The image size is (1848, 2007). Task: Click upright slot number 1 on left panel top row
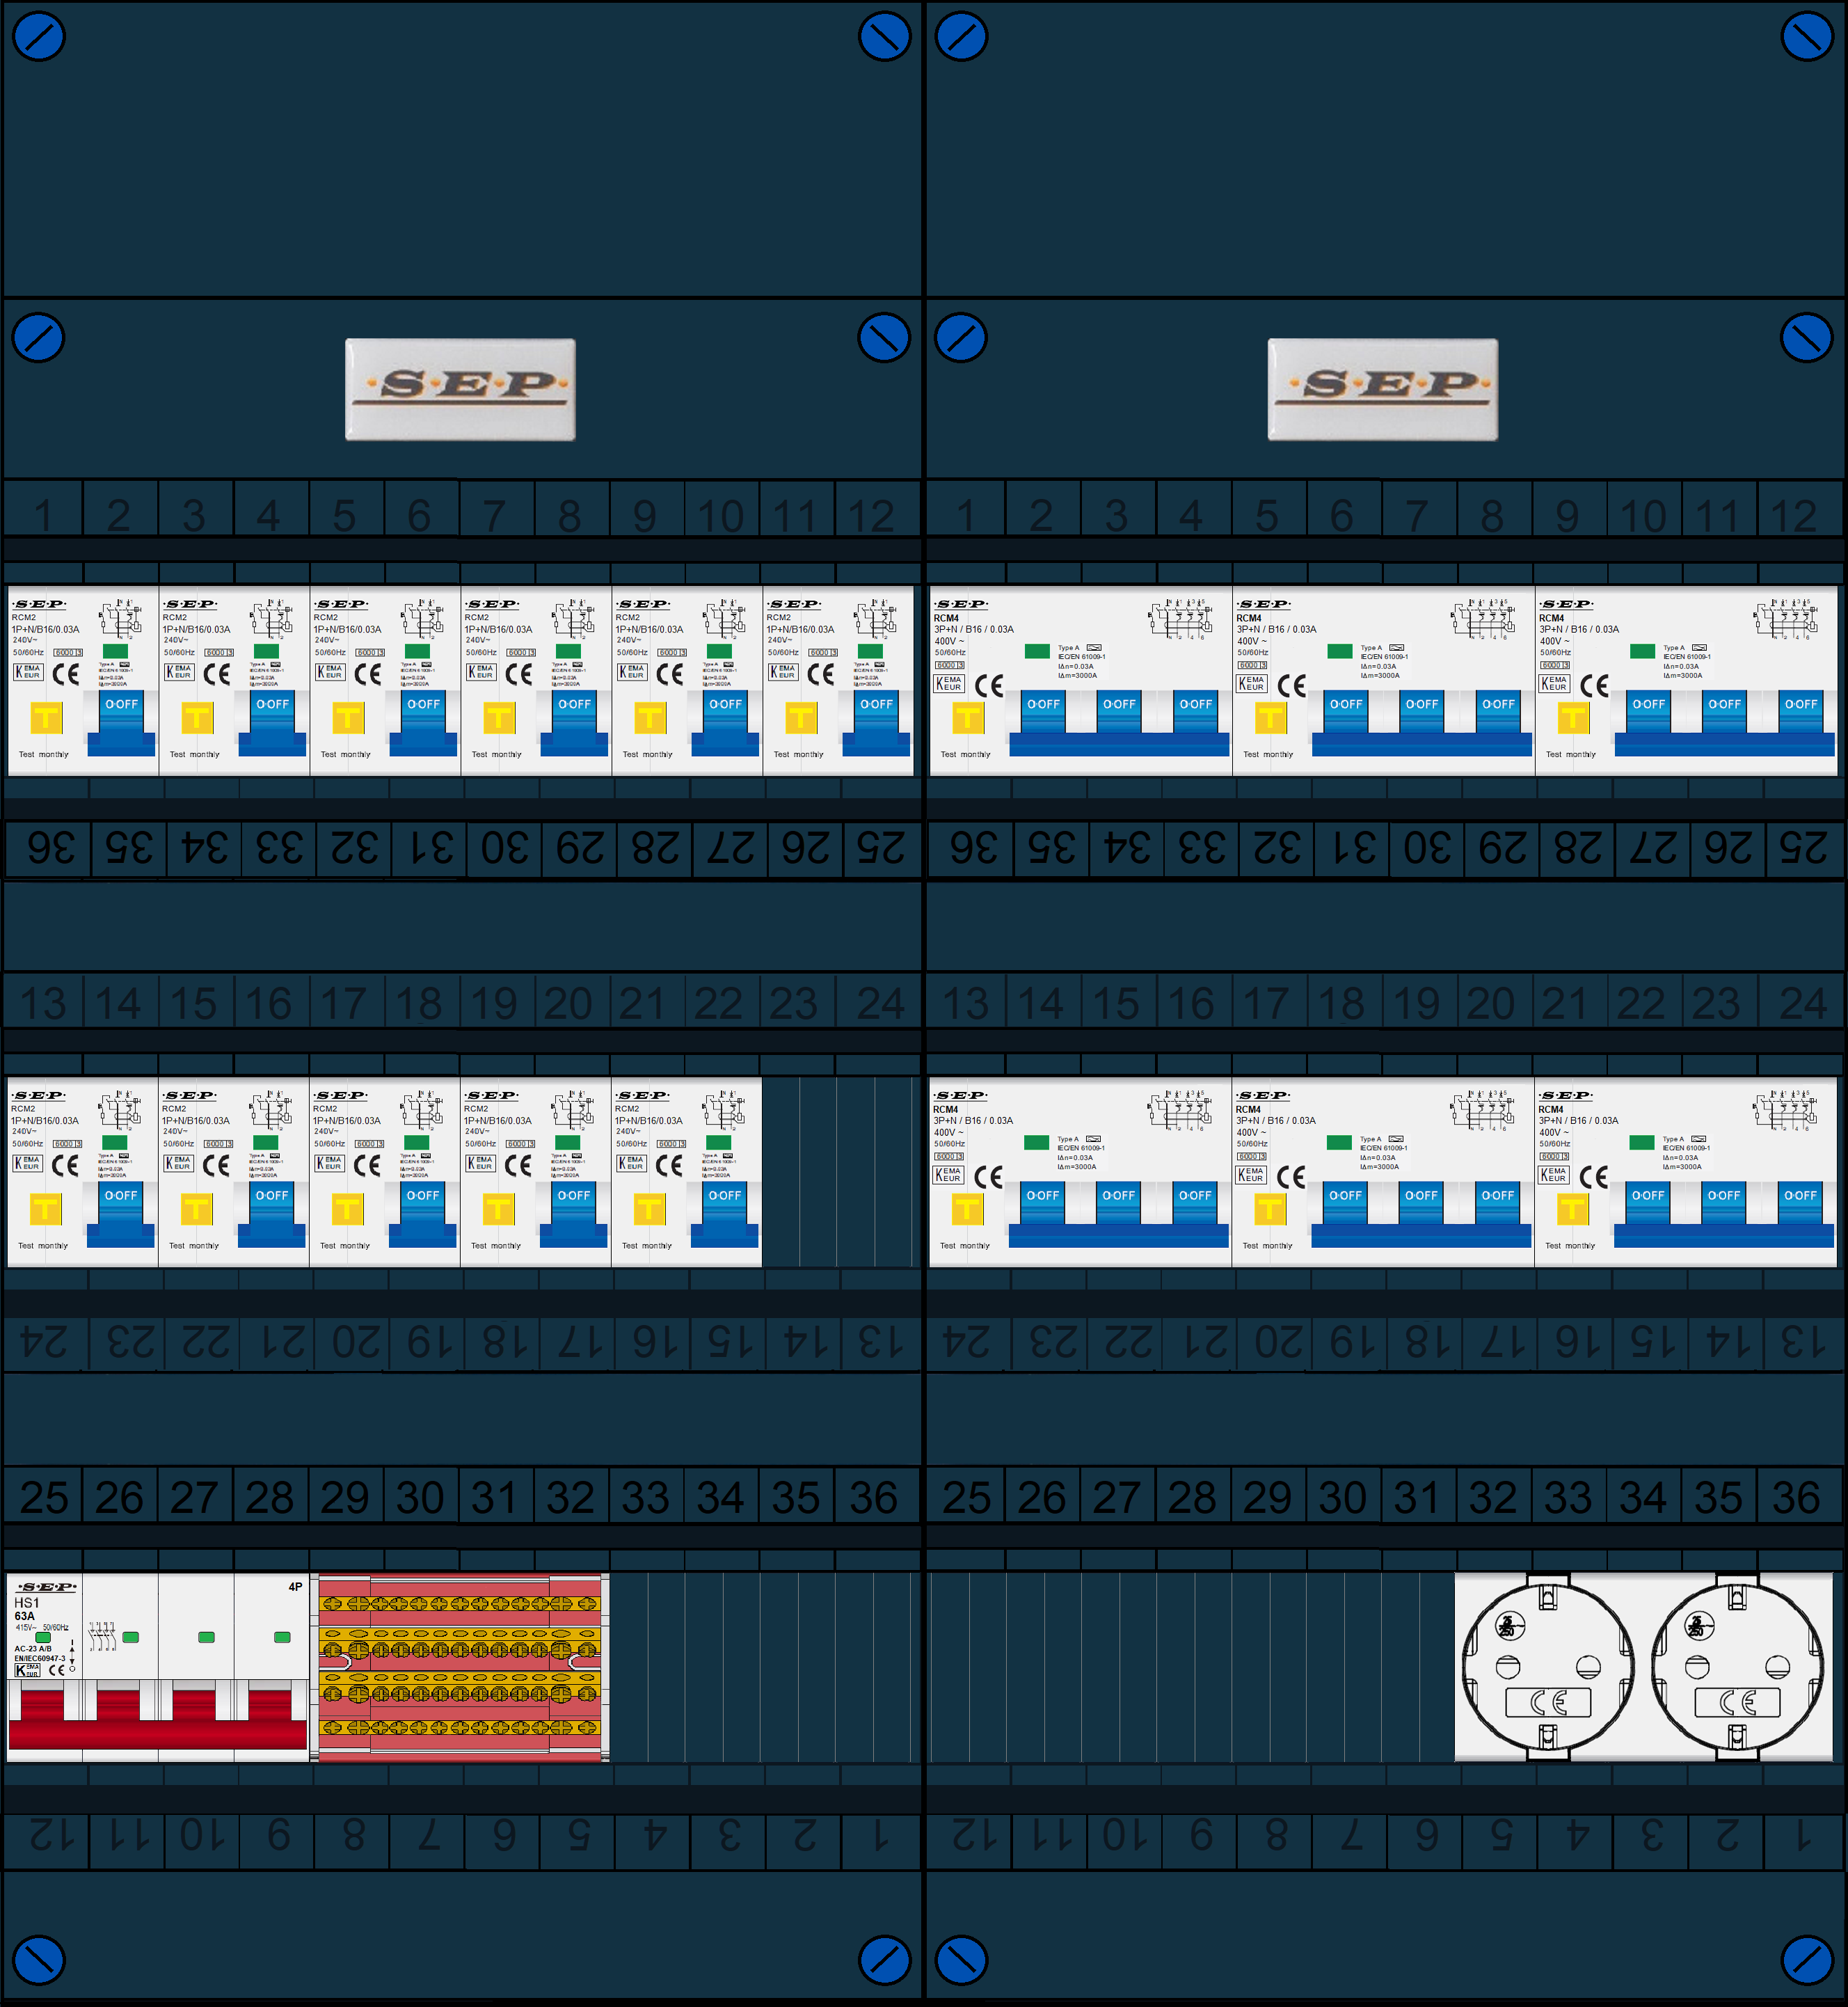click(43, 516)
